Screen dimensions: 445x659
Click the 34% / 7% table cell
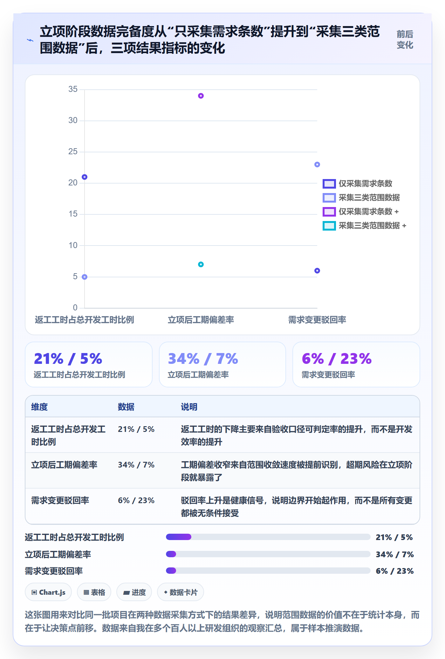pyautogui.click(x=136, y=465)
